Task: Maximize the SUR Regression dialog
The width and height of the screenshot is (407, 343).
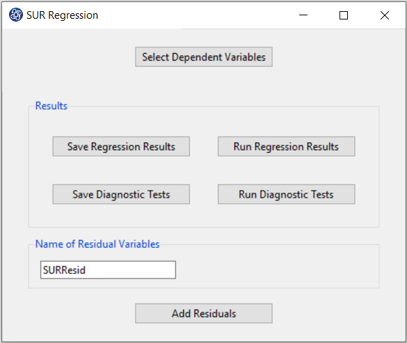Action: [x=344, y=15]
